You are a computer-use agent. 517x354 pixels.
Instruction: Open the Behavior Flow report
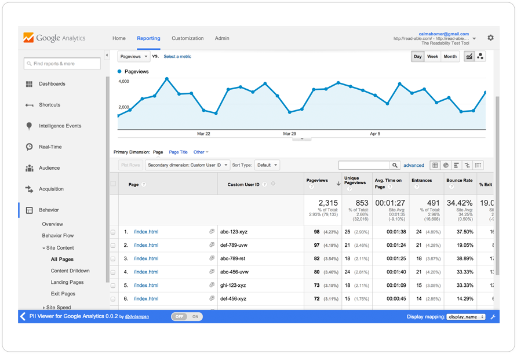pyautogui.click(x=58, y=236)
